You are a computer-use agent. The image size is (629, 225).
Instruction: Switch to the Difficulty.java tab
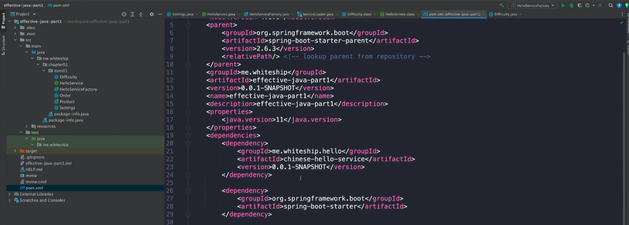click(505, 14)
